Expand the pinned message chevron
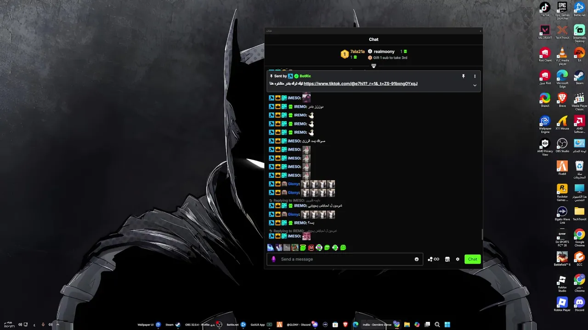The height and width of the screenshot is (330, 588). click(475, 85)
